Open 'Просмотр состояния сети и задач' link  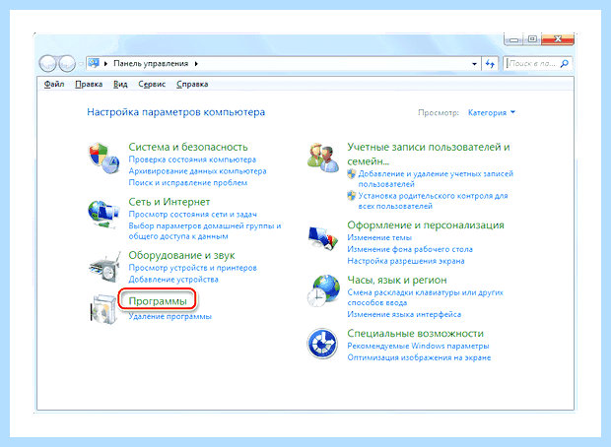[193, 215]
